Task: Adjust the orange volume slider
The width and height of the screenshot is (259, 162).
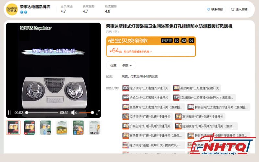Action: pyautogui.click(x=86, y=113)
